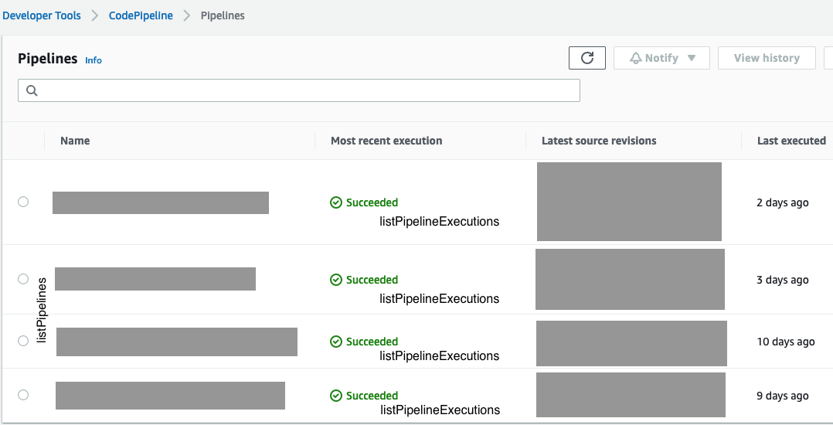The height and width of the screenshot is (425, 833).
Task: Select the pipeline executed 9 days ago
Action: [23, 395]
